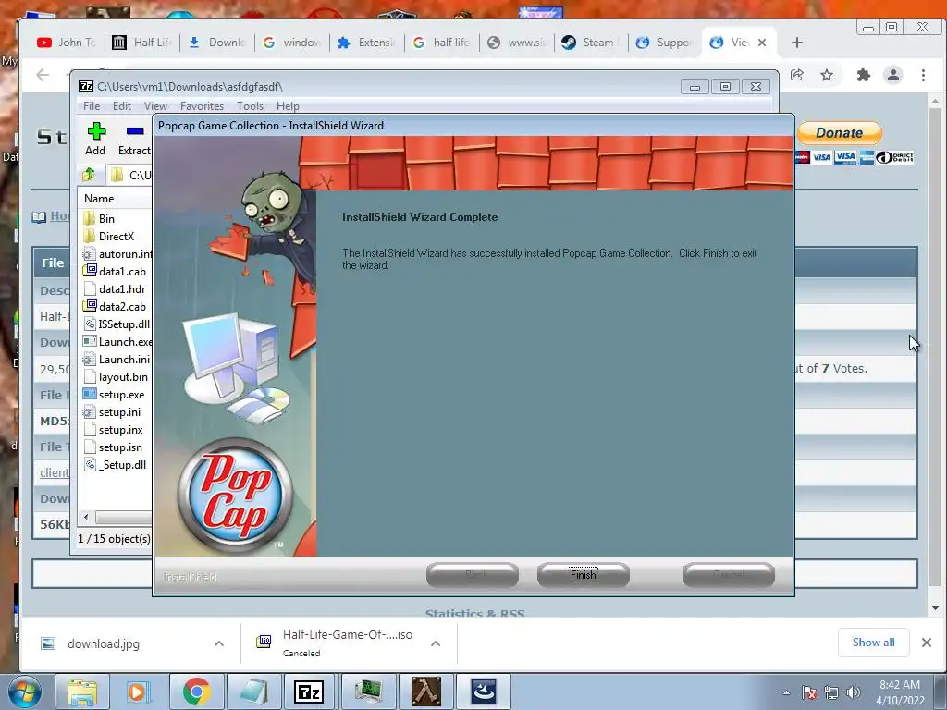Expand options for download.jpg
The width and height of the screenshot is (947, 710).
(218, 643)
